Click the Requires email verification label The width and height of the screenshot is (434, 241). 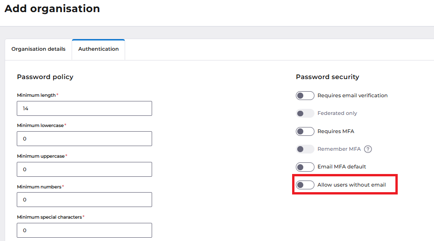coord(352,95)
